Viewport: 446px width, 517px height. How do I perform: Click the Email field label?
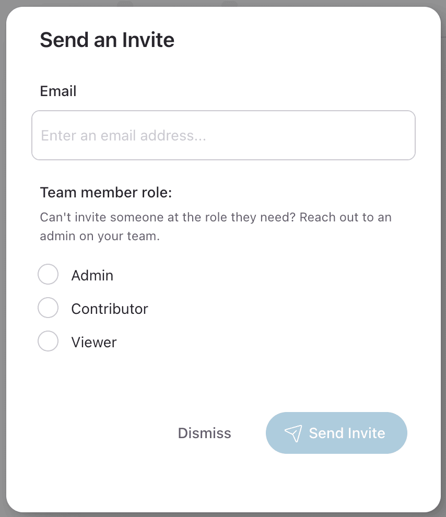58,91
